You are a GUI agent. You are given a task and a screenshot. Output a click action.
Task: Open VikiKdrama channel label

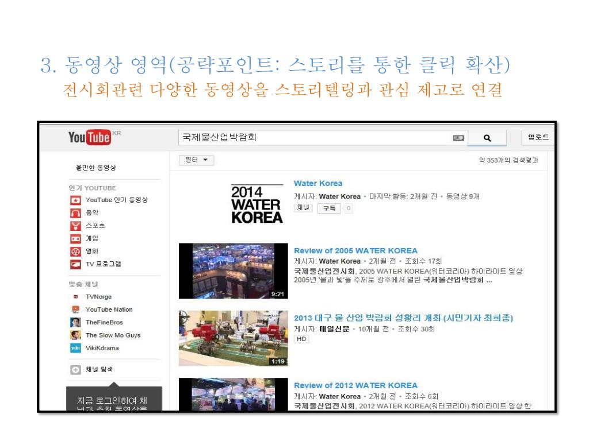pyautogui.click(x=102, y=348)
